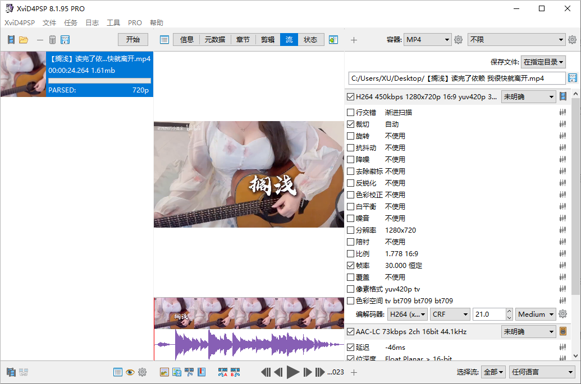Open folder icon in top toolbar
581x384 pixels.
24,40
